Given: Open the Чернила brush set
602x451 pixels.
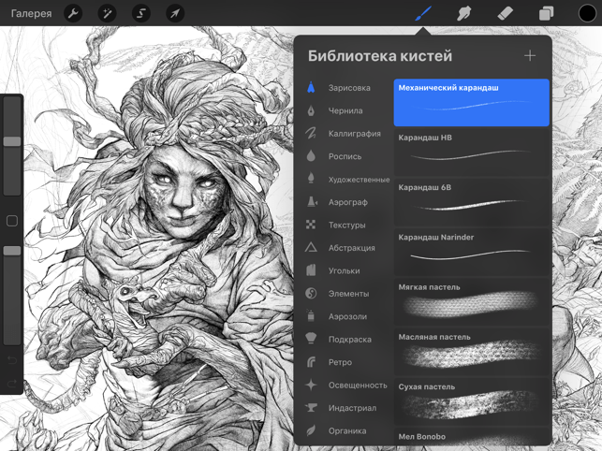Looking at the screenshot, I should click(x=345, y=110).
